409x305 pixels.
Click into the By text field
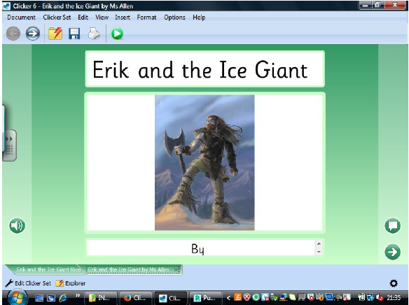pyautogui.click(x=201, y=248)
